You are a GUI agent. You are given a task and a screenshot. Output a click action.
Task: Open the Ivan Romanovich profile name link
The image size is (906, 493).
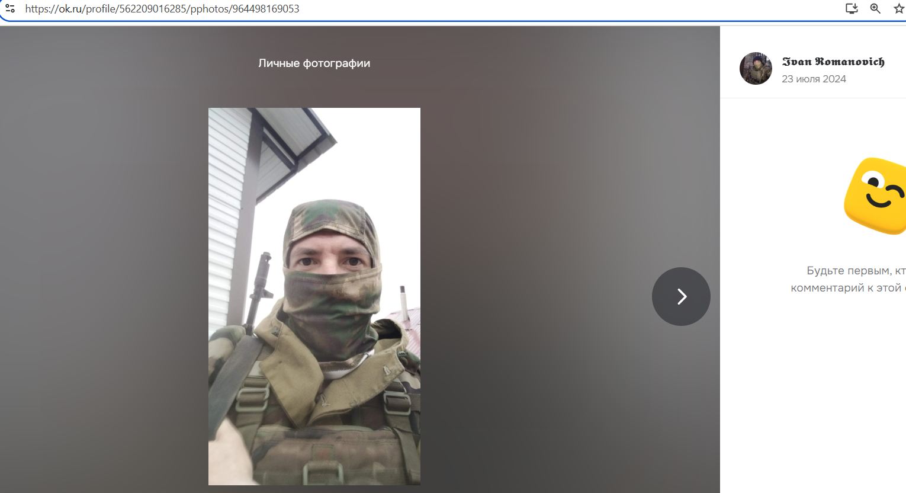[x=833, y=62]
